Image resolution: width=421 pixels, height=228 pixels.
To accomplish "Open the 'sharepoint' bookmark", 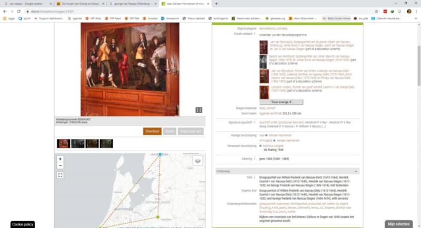I will (x=170, y=18).
